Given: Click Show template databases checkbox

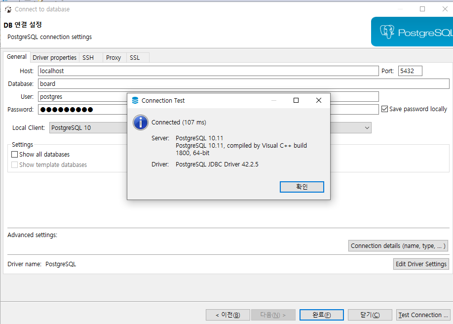Looking at the screenshot, I should [x=14, y=164].
